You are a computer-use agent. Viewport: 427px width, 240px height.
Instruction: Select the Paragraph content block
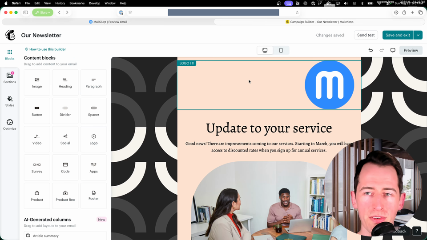[93, 83]
